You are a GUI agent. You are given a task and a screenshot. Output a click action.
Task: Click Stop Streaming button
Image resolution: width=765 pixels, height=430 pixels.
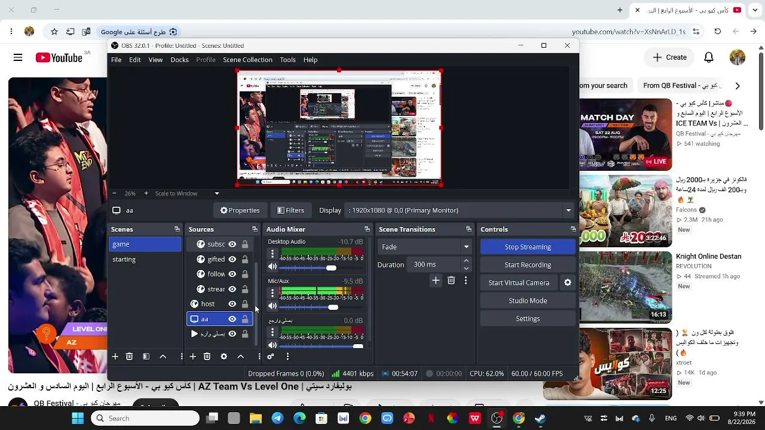(x=528, y=247)
